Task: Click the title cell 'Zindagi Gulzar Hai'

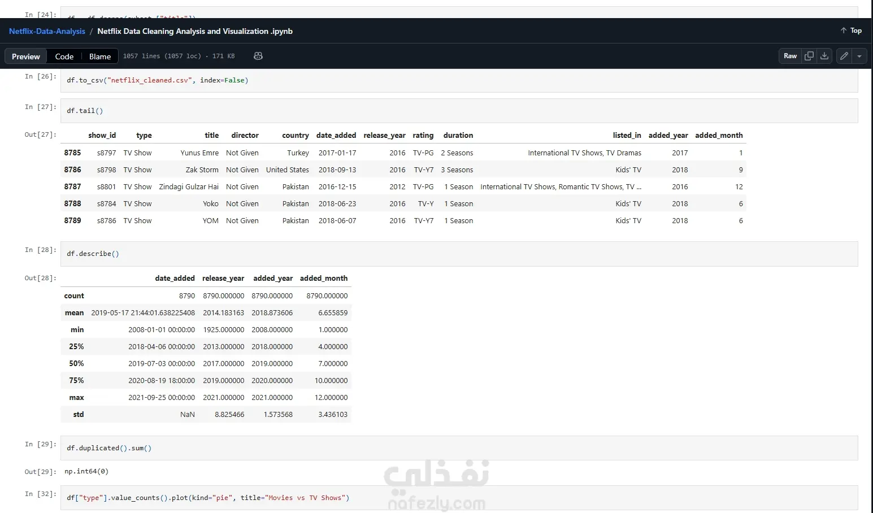Action: click(x=189, y=187)
